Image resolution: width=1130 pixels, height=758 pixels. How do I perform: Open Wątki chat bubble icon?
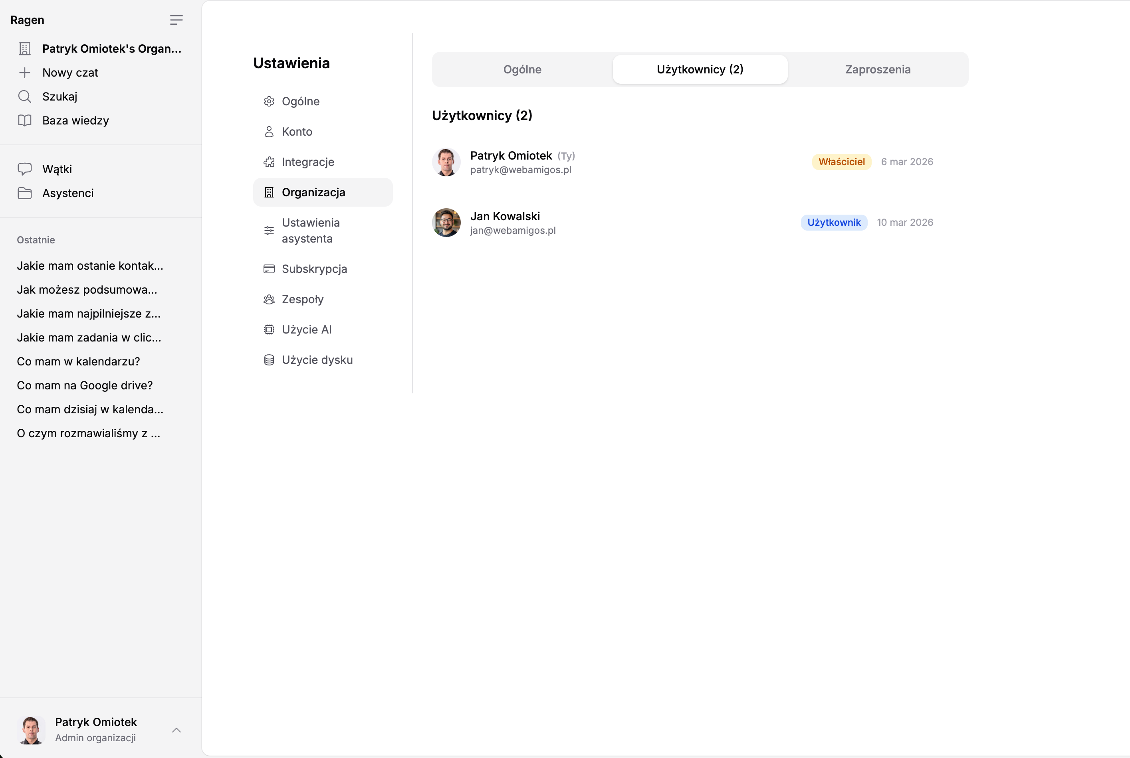pyautogui.click(x=25, y=169)
